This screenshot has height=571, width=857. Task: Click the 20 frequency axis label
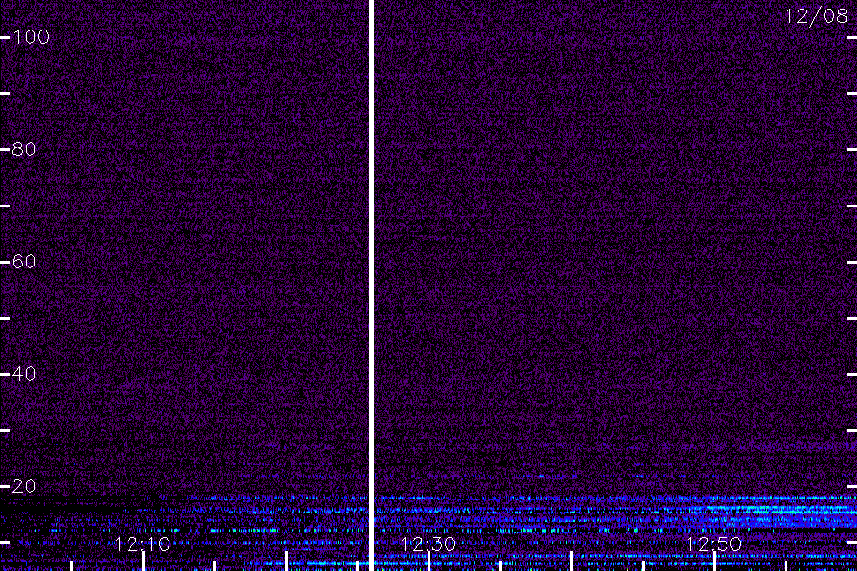24,485
